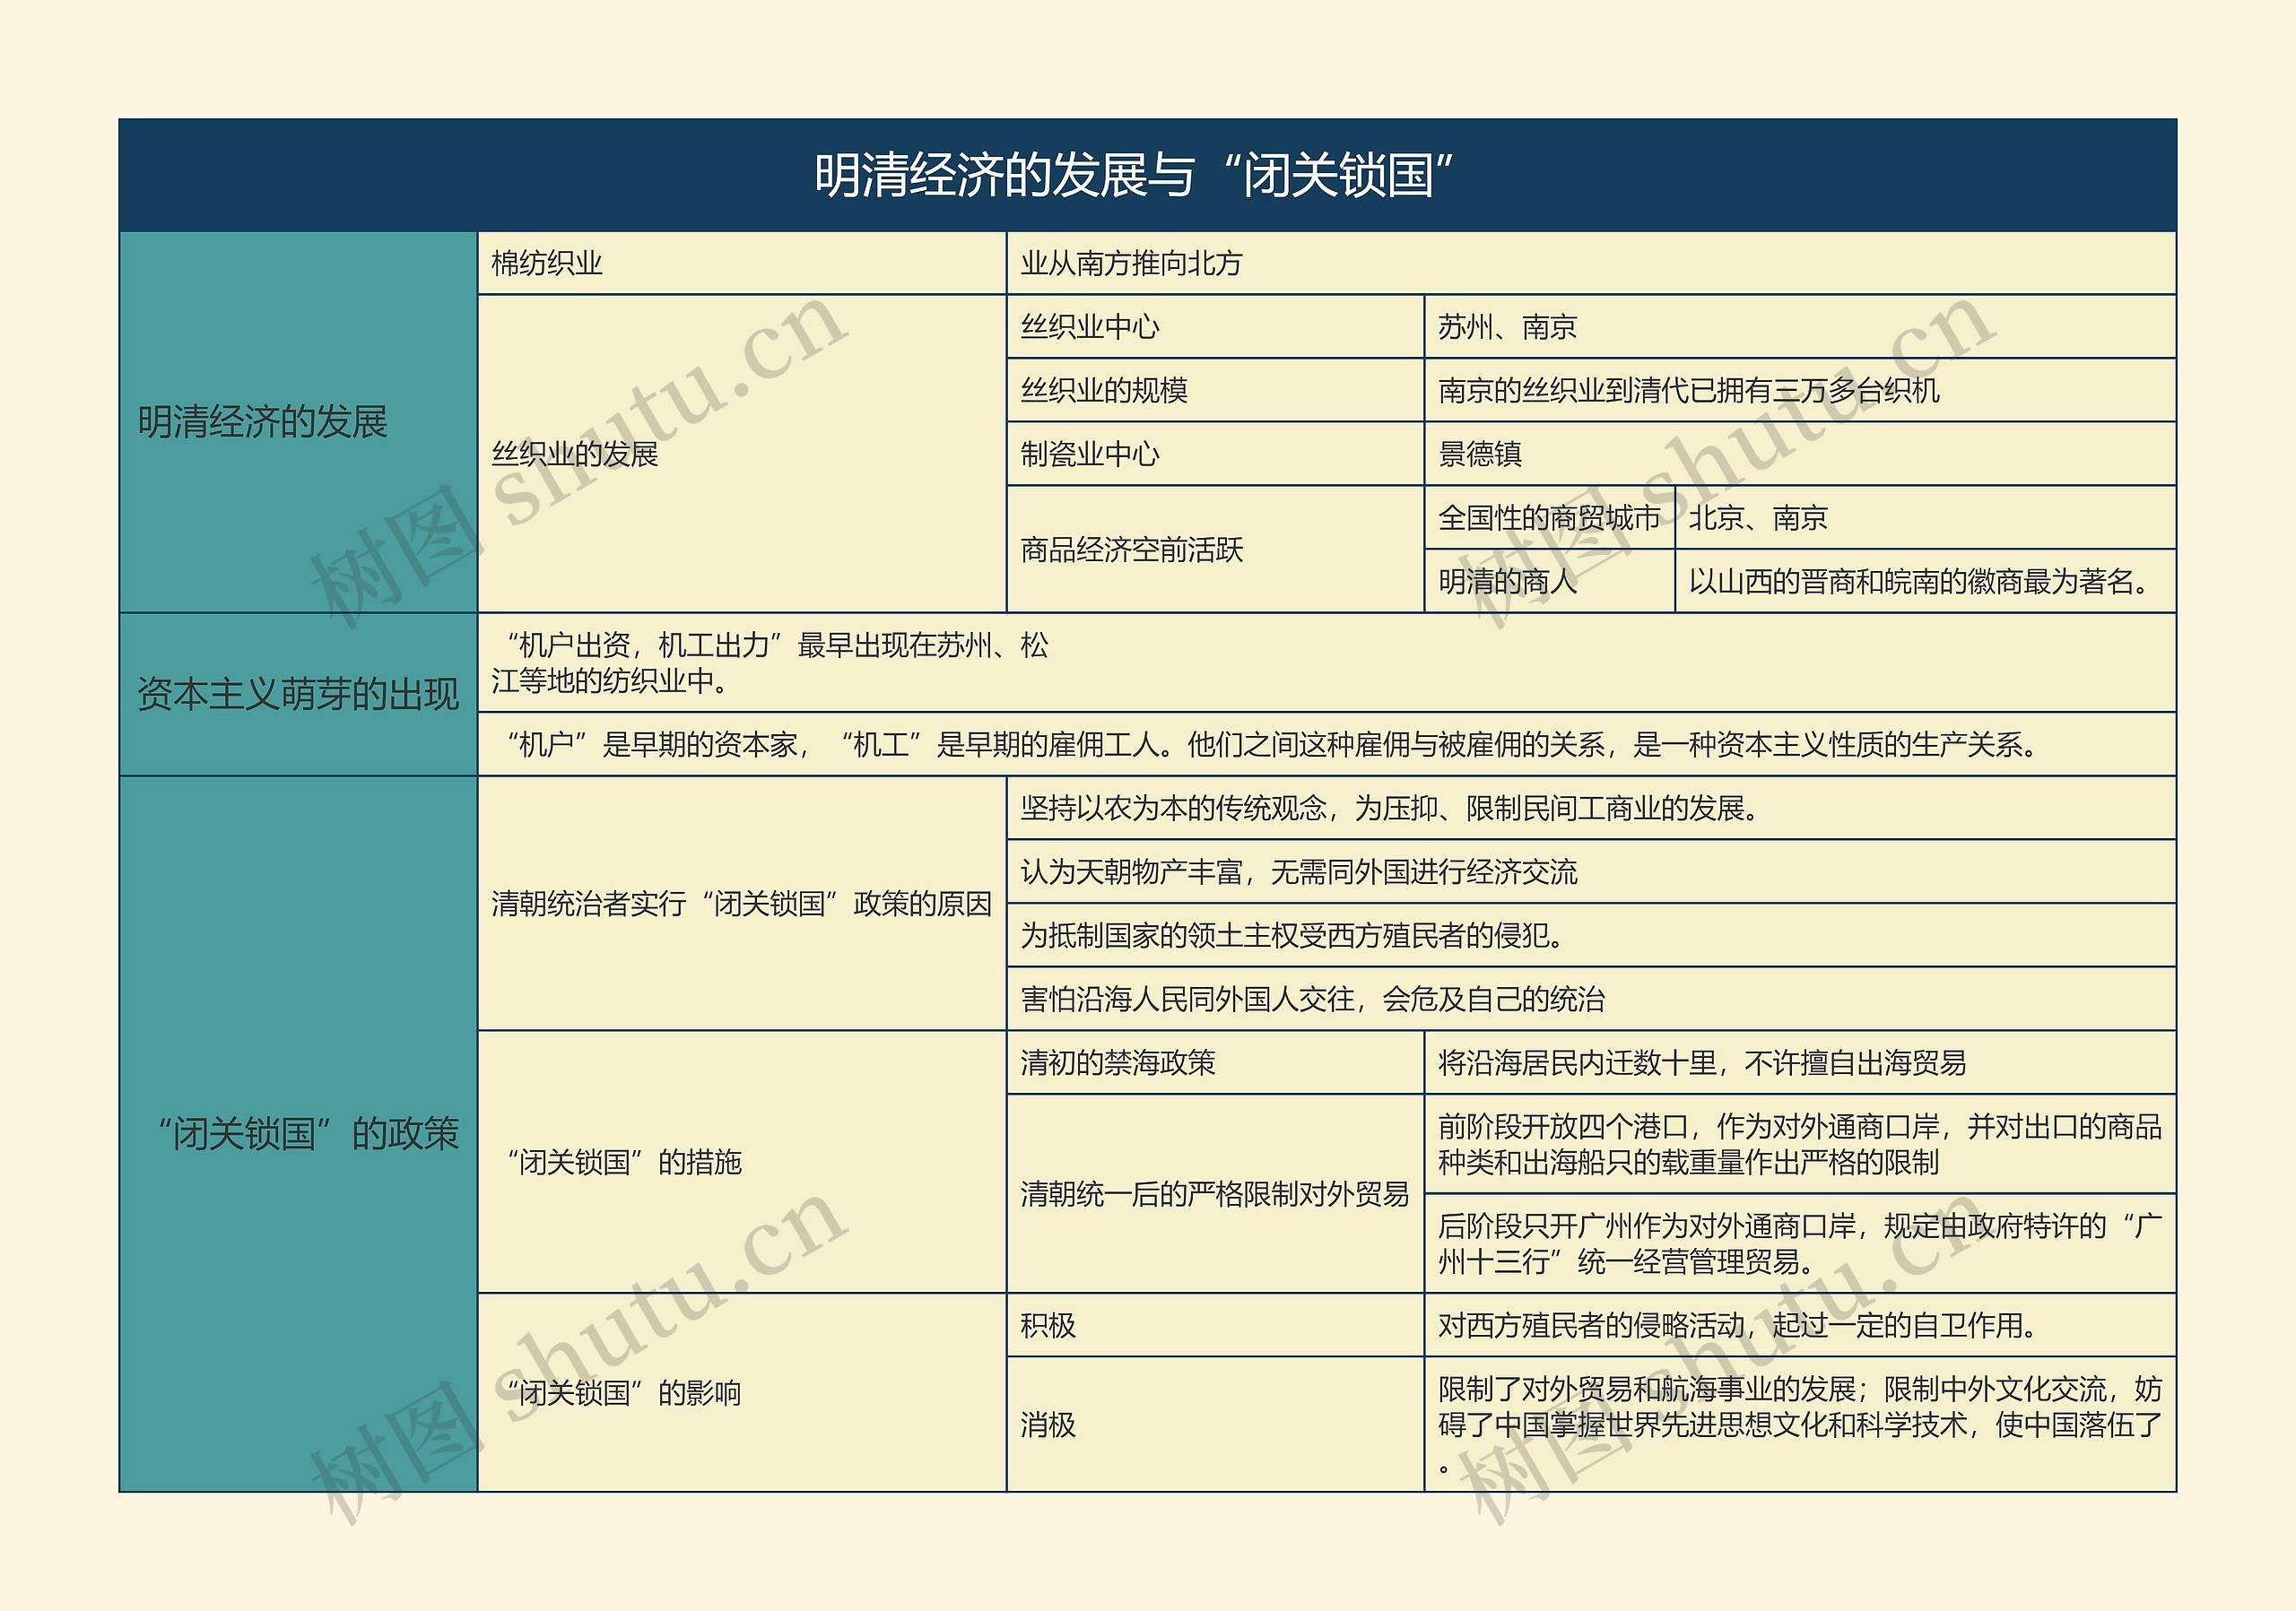2296x1611 pixels.
Task: Click the 积极 cell
Action: (x=1215, y=1325)
